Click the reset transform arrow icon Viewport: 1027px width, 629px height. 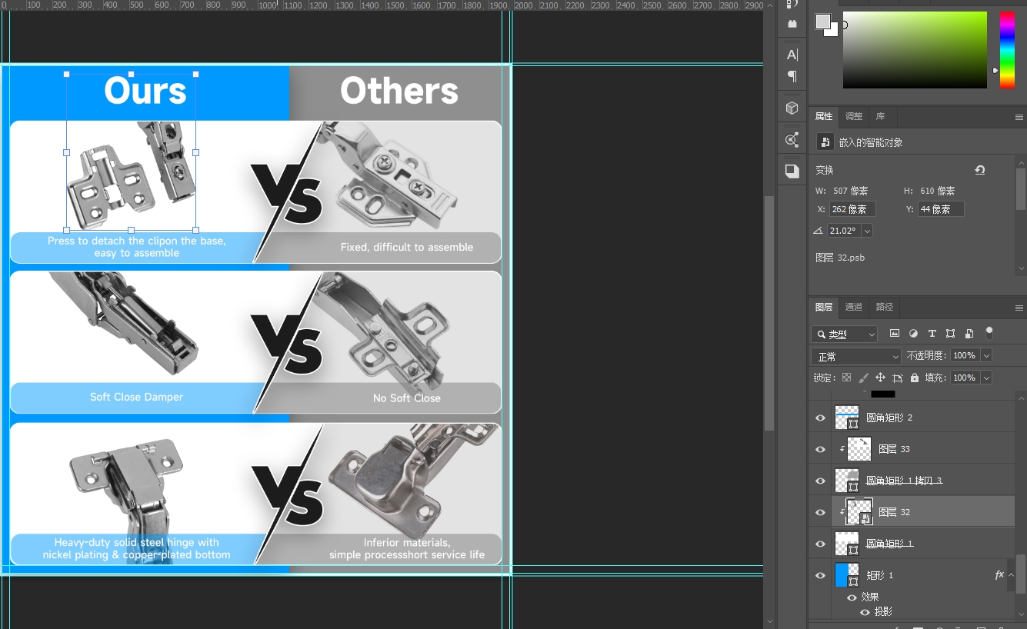click(x=979, y=170)
